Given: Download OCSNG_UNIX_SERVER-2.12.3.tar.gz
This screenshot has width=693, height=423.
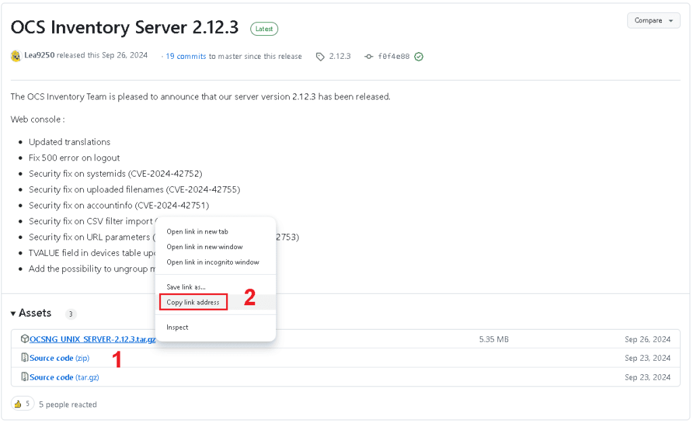Looking at the screenshot, I should tap(92, 339).
